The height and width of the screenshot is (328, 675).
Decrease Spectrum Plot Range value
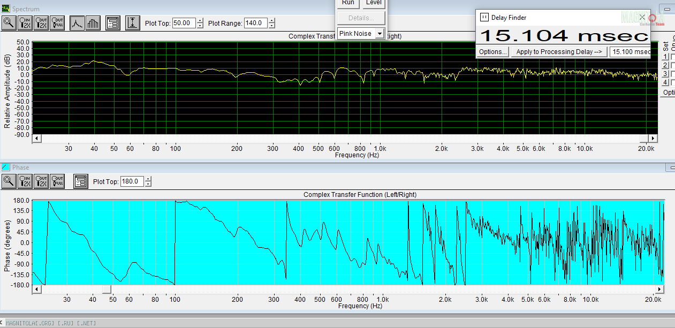coord(272,26)
